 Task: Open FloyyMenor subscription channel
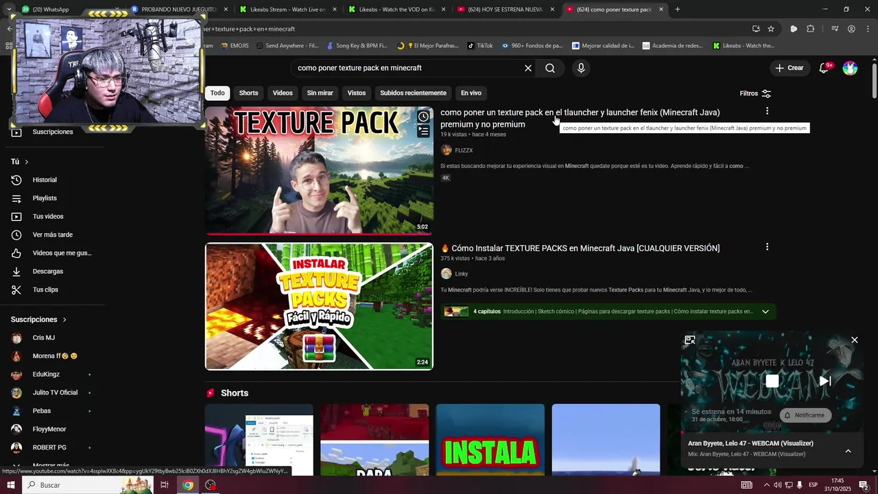point(49,430)
